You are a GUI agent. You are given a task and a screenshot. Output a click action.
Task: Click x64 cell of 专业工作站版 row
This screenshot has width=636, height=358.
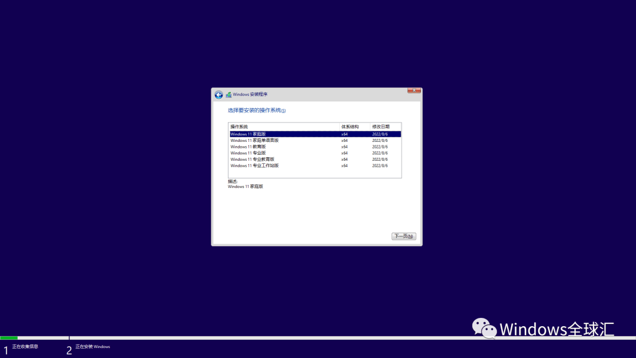[x=344, y=166]
